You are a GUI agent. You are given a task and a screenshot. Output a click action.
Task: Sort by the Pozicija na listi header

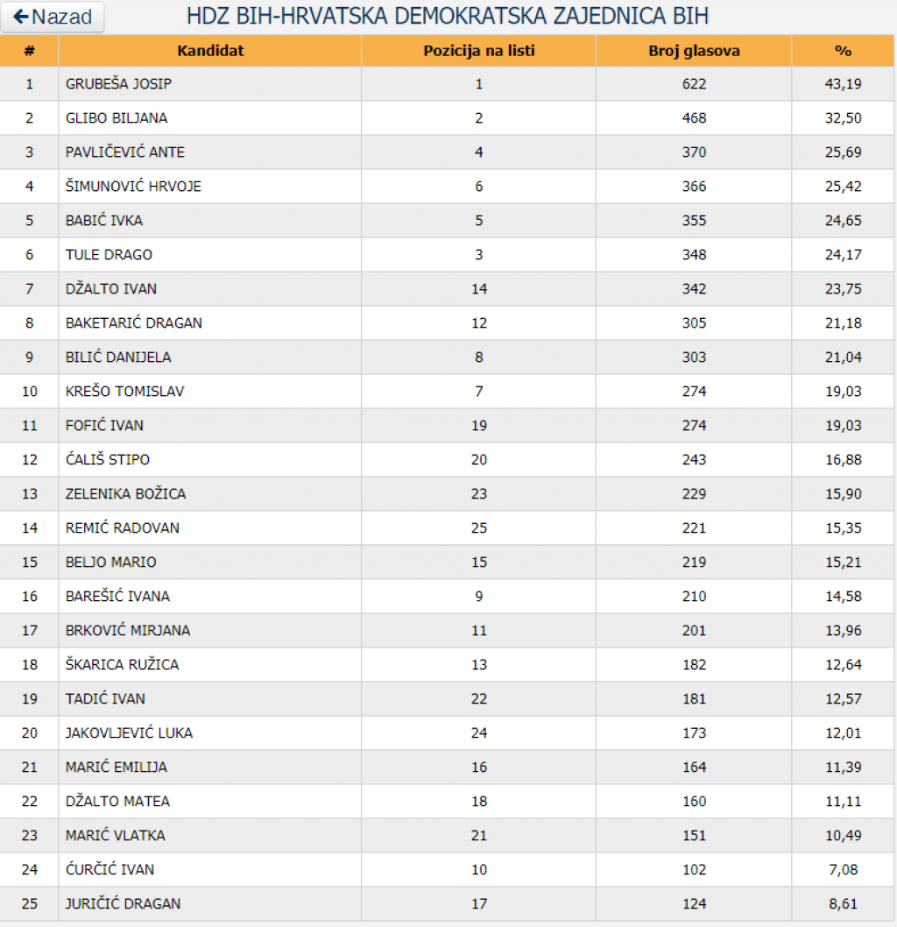(x=478, y=51)
